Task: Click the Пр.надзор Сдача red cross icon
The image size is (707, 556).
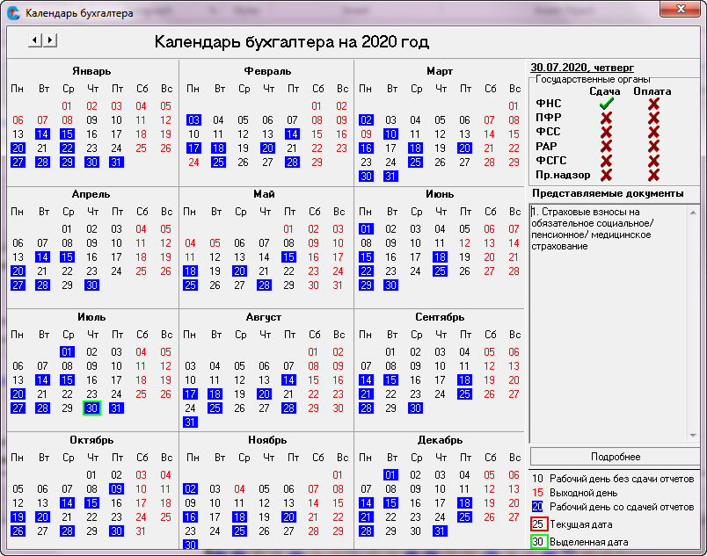Action: point(606,175)
